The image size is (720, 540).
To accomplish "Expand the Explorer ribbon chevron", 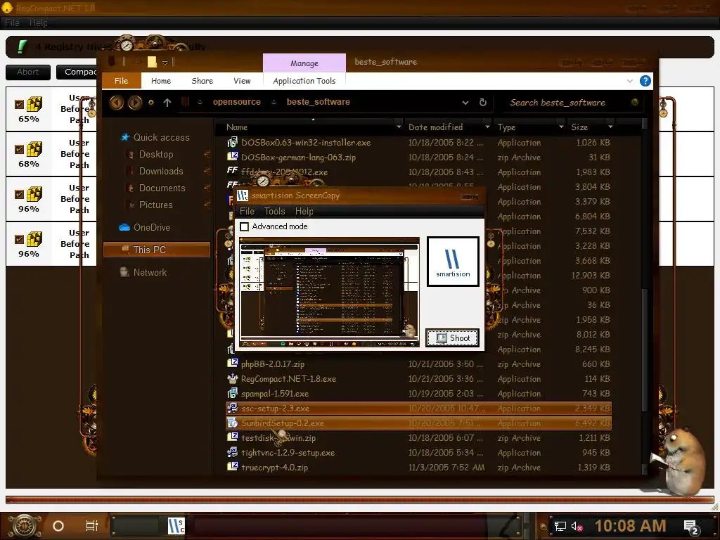I will coord(629,81).
